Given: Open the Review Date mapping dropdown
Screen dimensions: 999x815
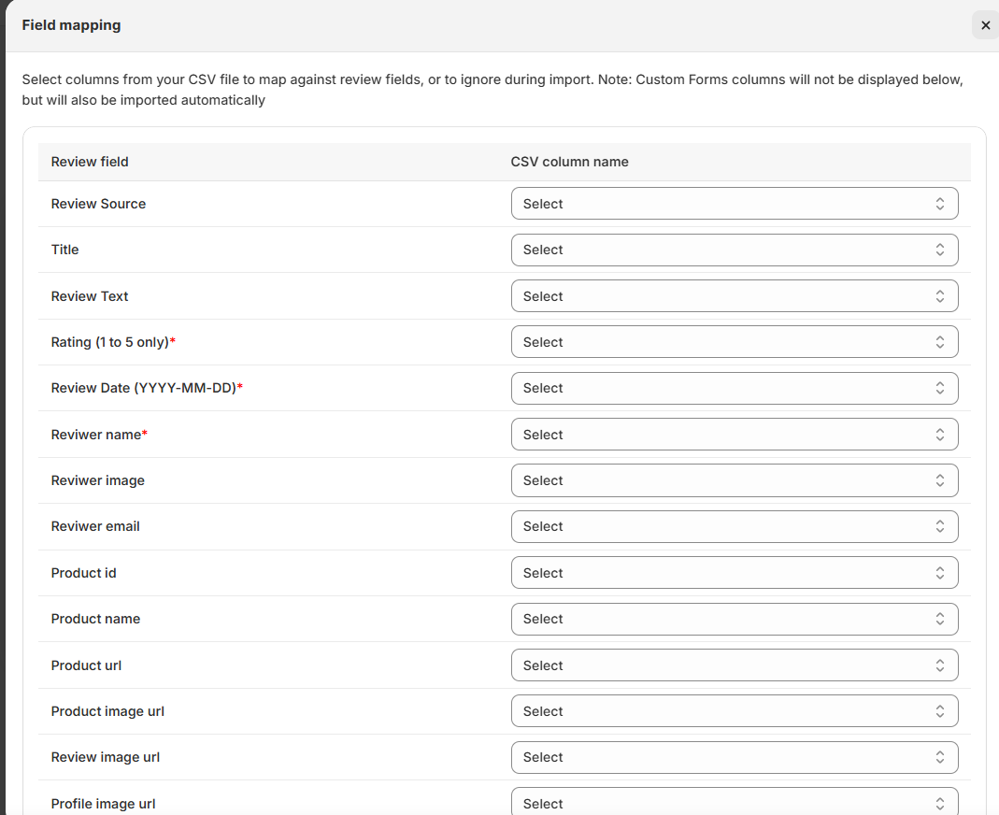Looking at the screenshot, I should (x=734, y=388).
